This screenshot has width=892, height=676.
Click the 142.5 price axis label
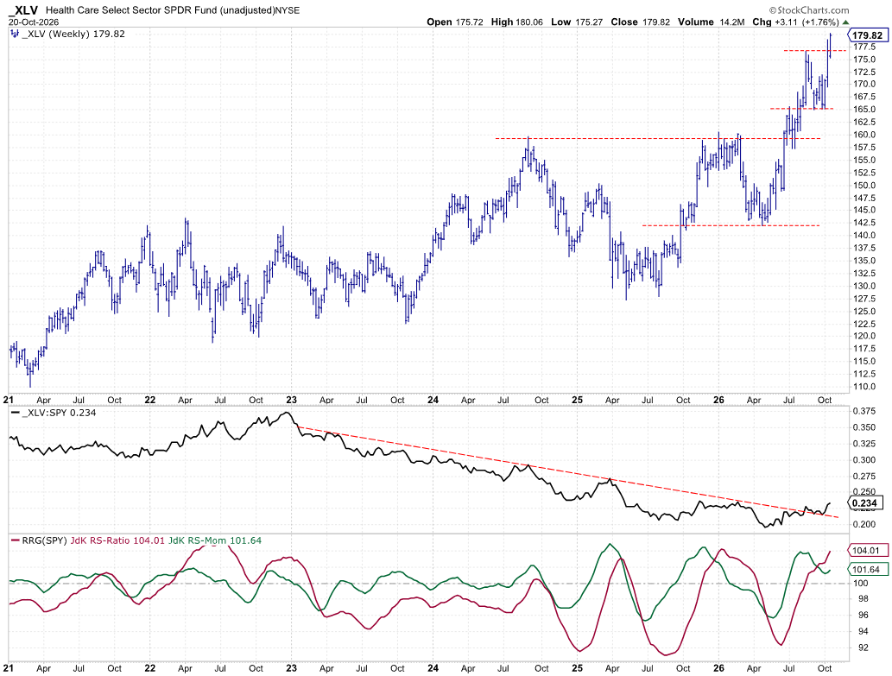864,223
